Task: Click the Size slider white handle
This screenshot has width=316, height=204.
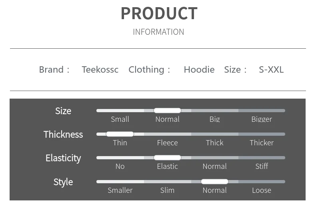Action: click(167, 111)
